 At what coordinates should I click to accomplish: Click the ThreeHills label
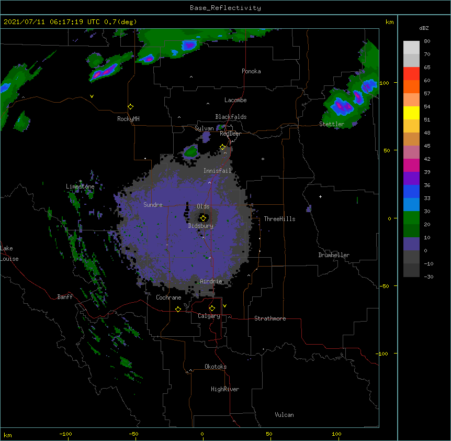279,219
